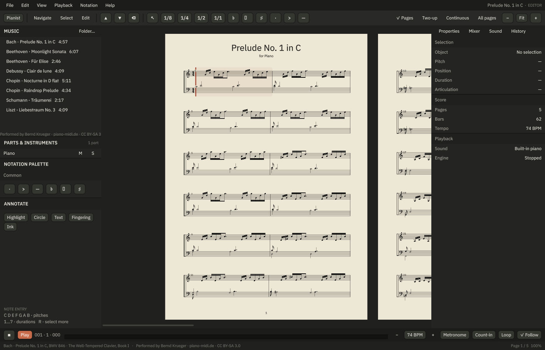Choose the 1/2 note duration
Image resolution: width=545 pixels, height=350 pixels.
[x=201, y=18]
